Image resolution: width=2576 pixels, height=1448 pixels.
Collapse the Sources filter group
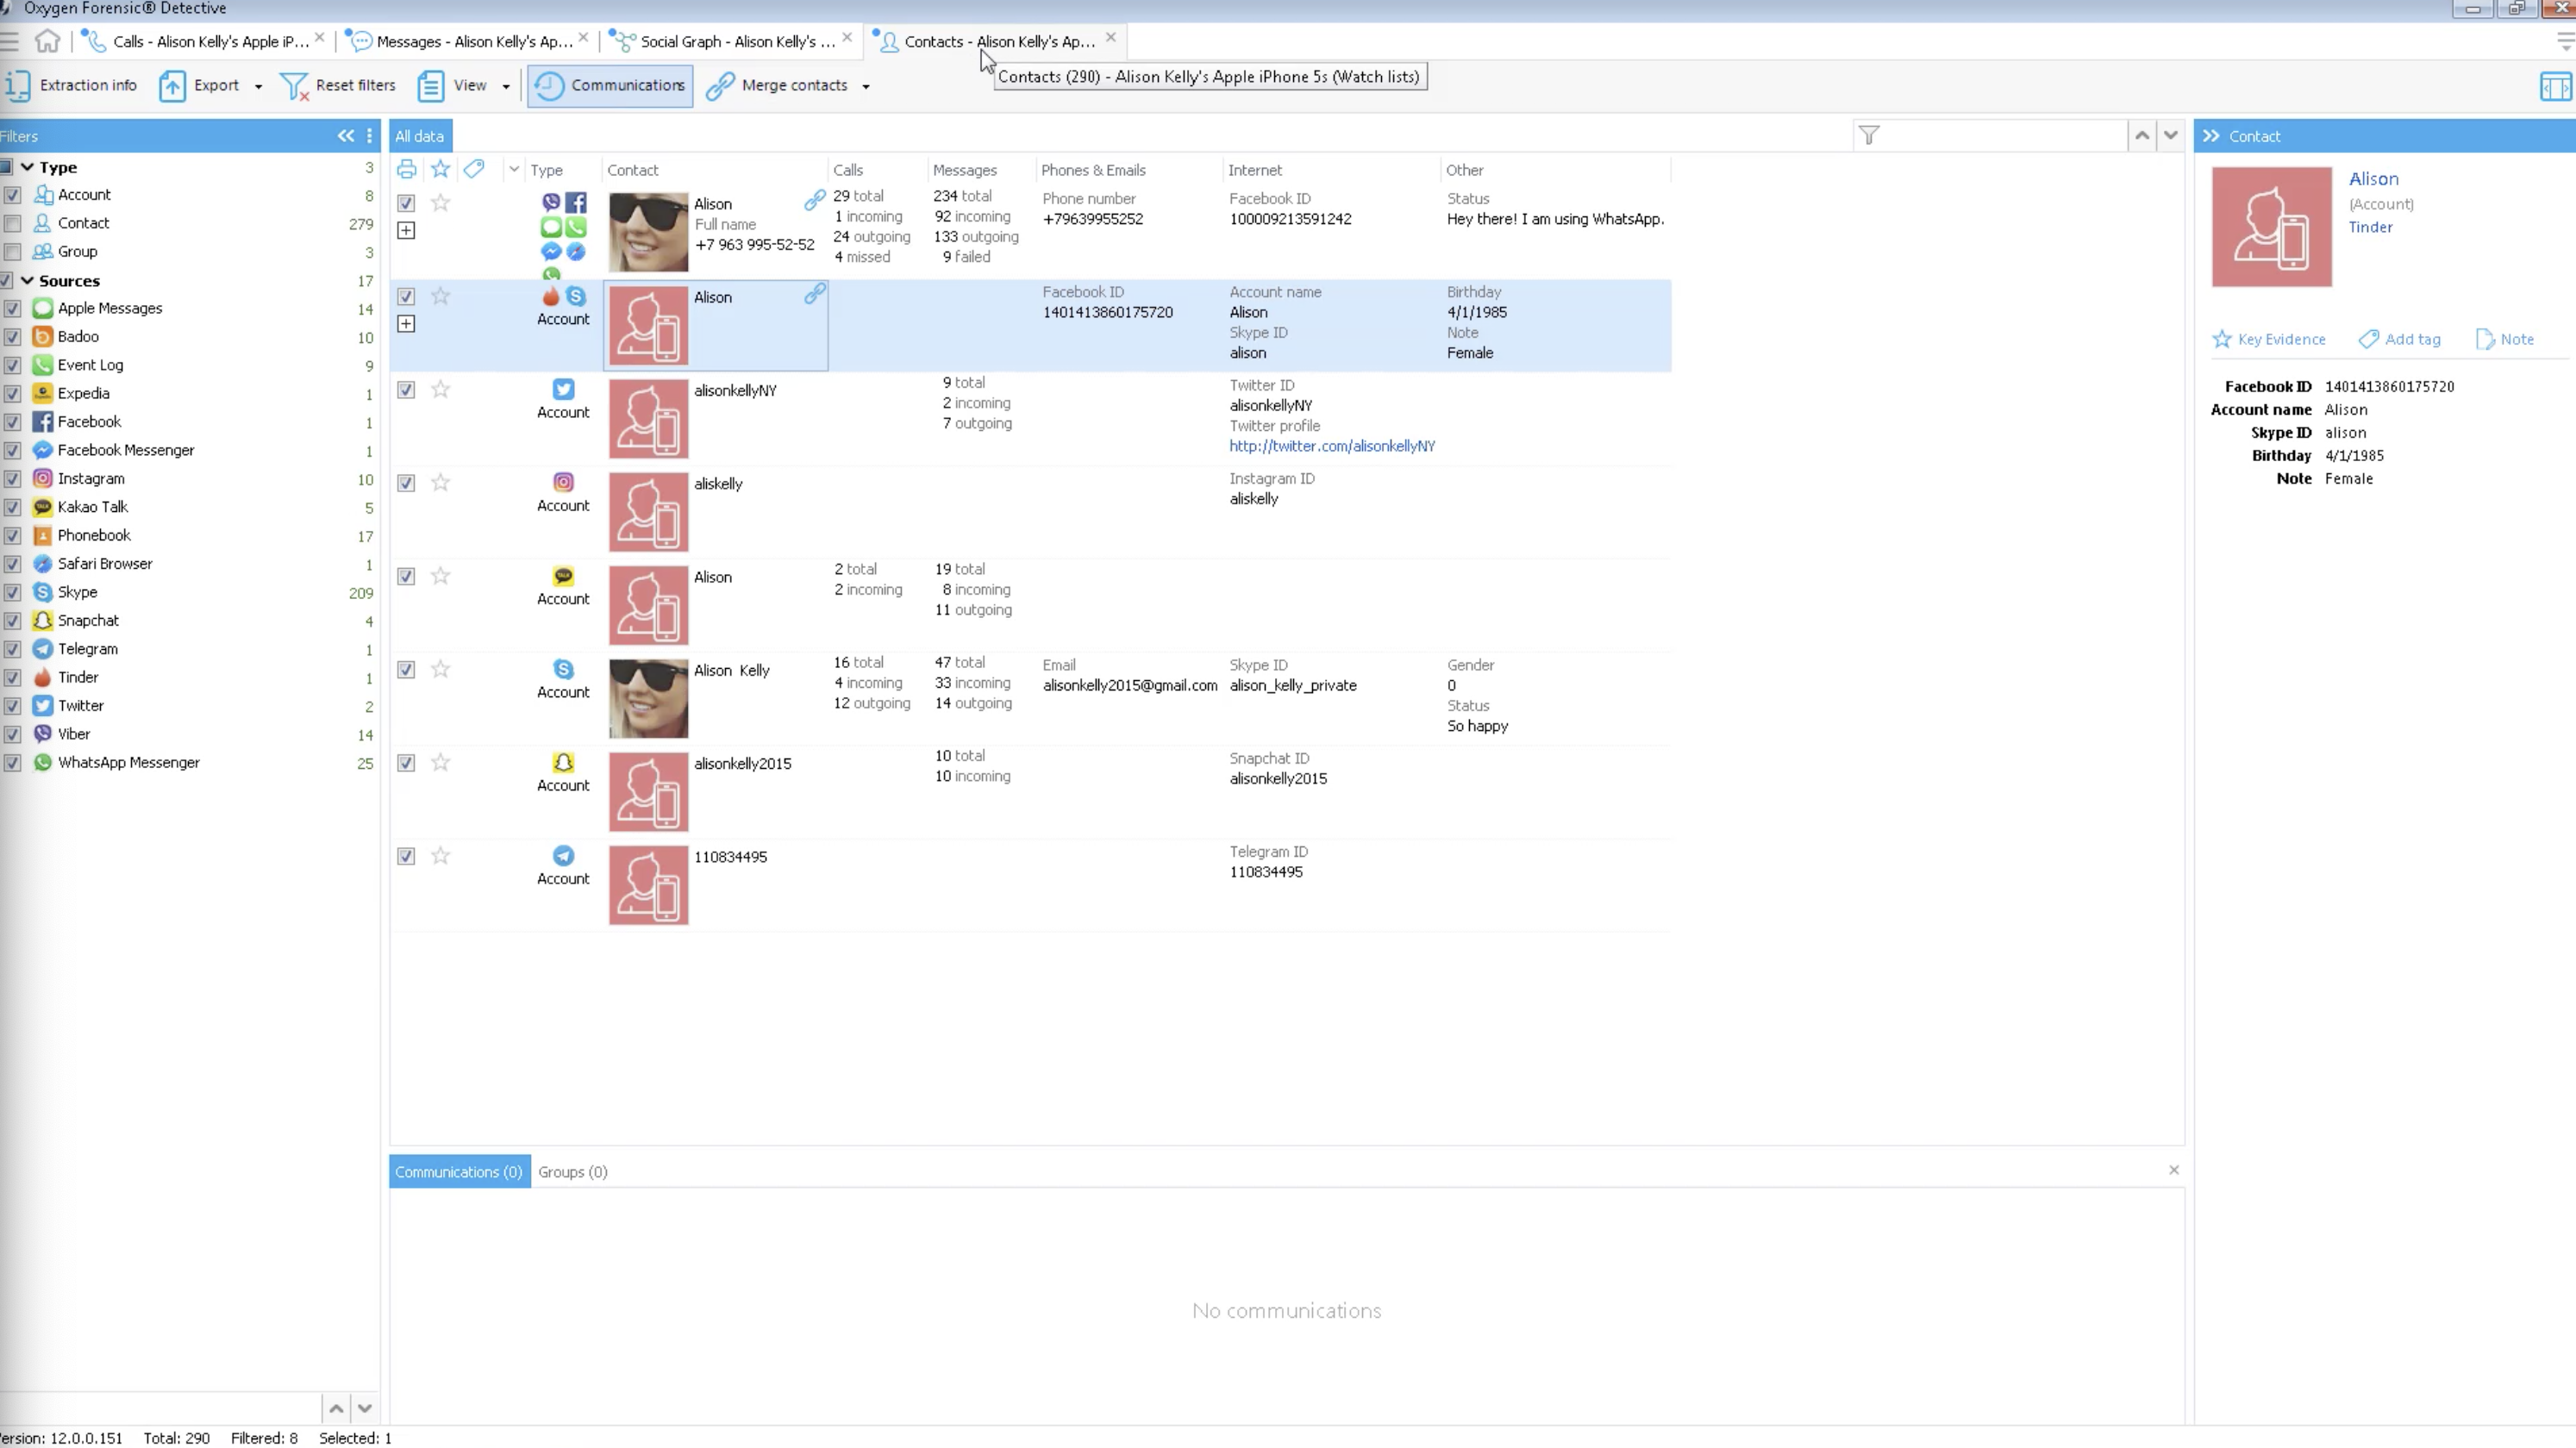pyautogui.click(x=27, y=281)
